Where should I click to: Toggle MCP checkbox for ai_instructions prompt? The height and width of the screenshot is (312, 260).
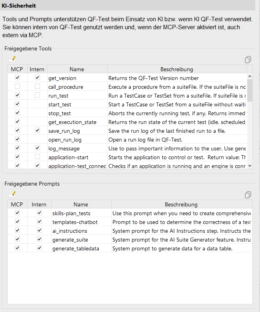click(18, 230)
